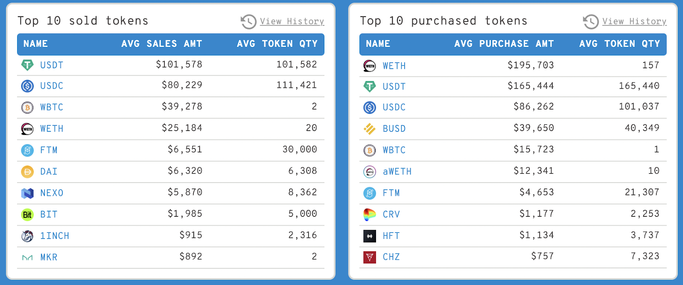Open View History for sold tokens
683x285 pixels.
(x=292, y=21)
